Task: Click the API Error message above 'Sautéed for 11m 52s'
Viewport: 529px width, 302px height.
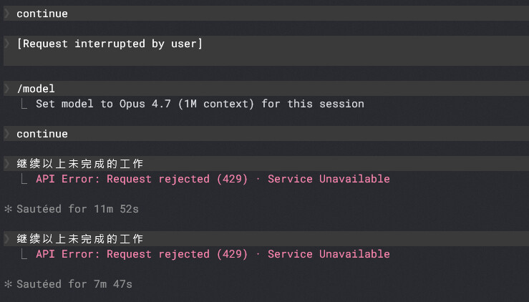Action: 213,179
